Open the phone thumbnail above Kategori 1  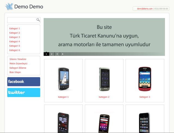point(63,79)
